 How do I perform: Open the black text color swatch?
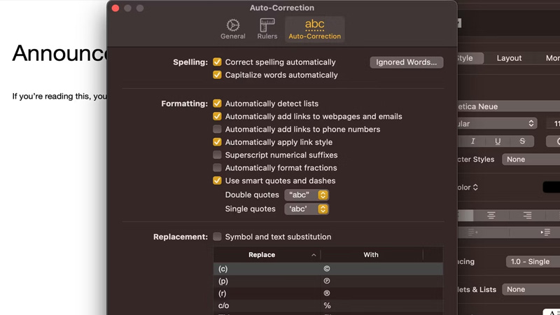click(x=551, y=188)
